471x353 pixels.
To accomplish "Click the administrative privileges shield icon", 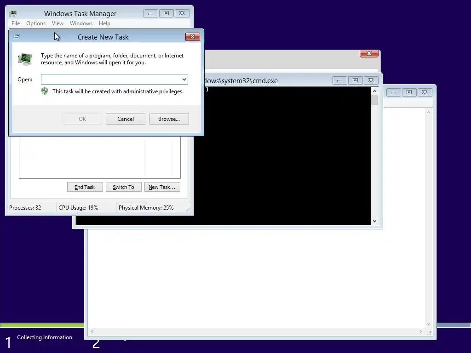I will click(45, 91).
